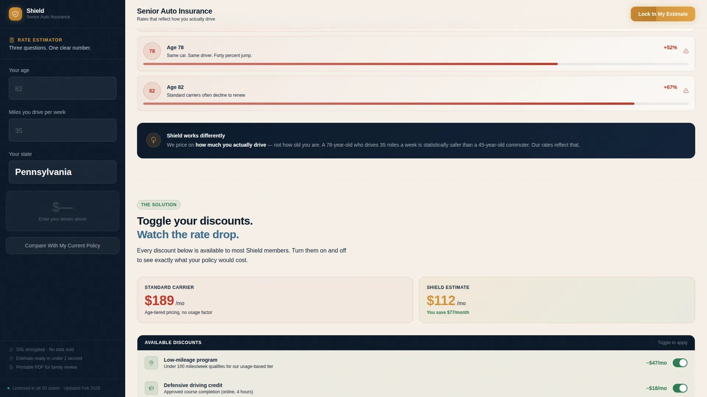Click the −$18/mo discount amount

point(656,388)
